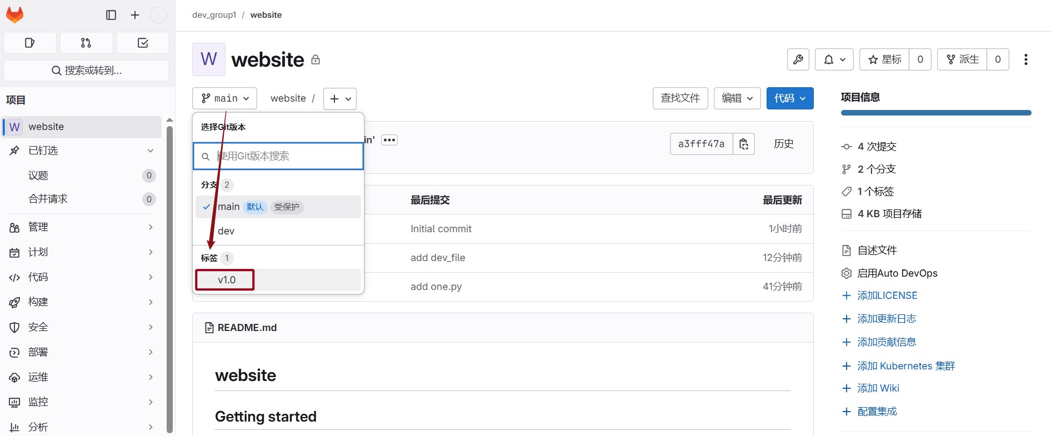The image size is (1051, 436).
Task: Open the create new plus icon
Action: tap(135, 15)
